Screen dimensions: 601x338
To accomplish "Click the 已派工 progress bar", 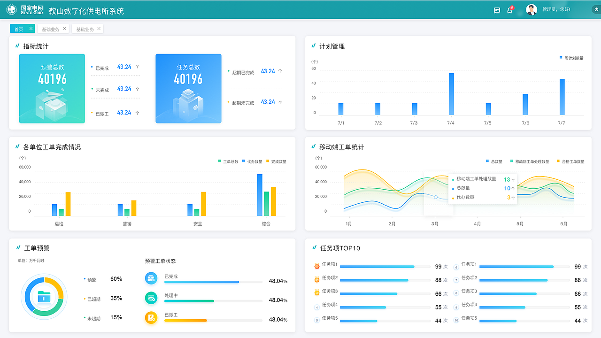I will 213,321.
